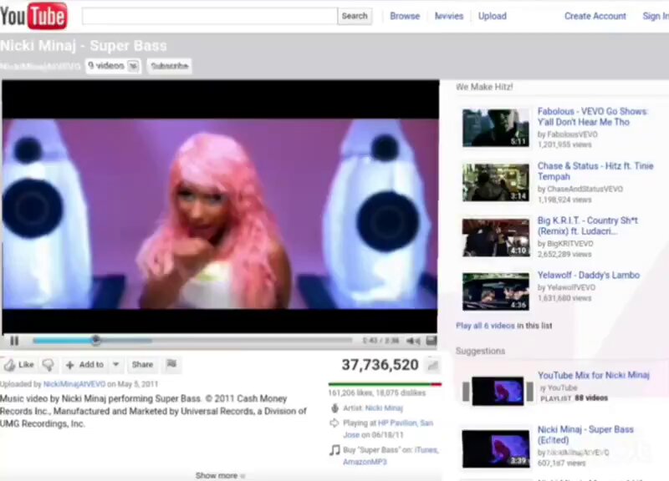The width and height of the screenshot is (669, 481).
Task: Open Yelawolf Daddy's Lambo thumbnail
Action: (x=496, y=291)
